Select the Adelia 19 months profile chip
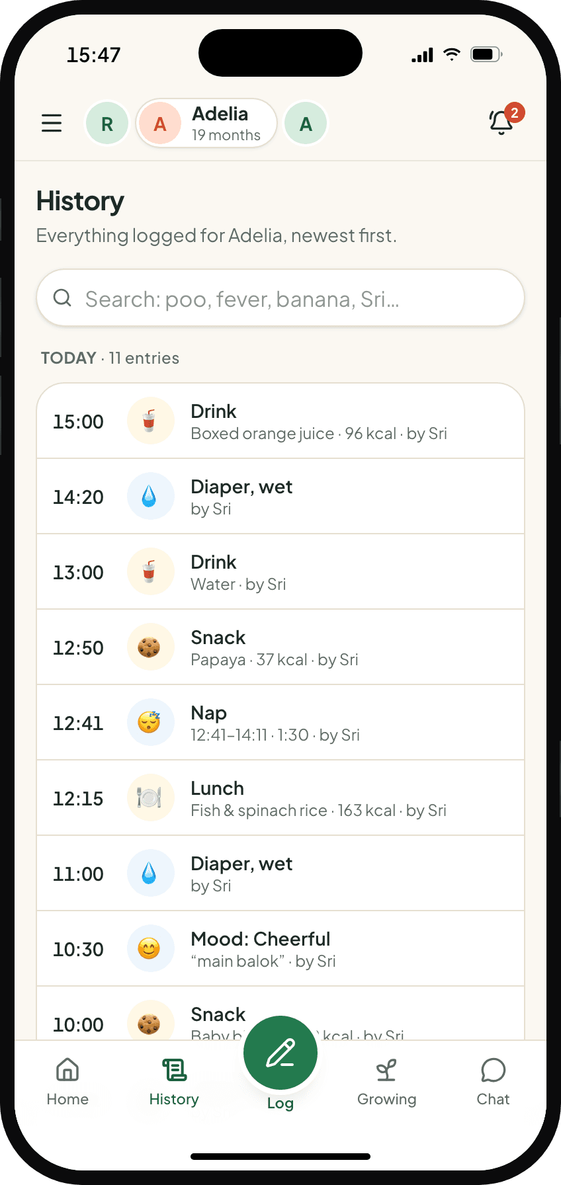Viewport: 561px width, 1185px height. pos(206,124)
